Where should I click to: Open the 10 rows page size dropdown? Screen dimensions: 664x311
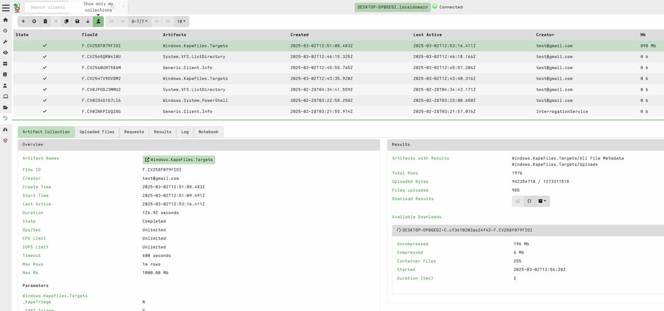coord(181,21)
